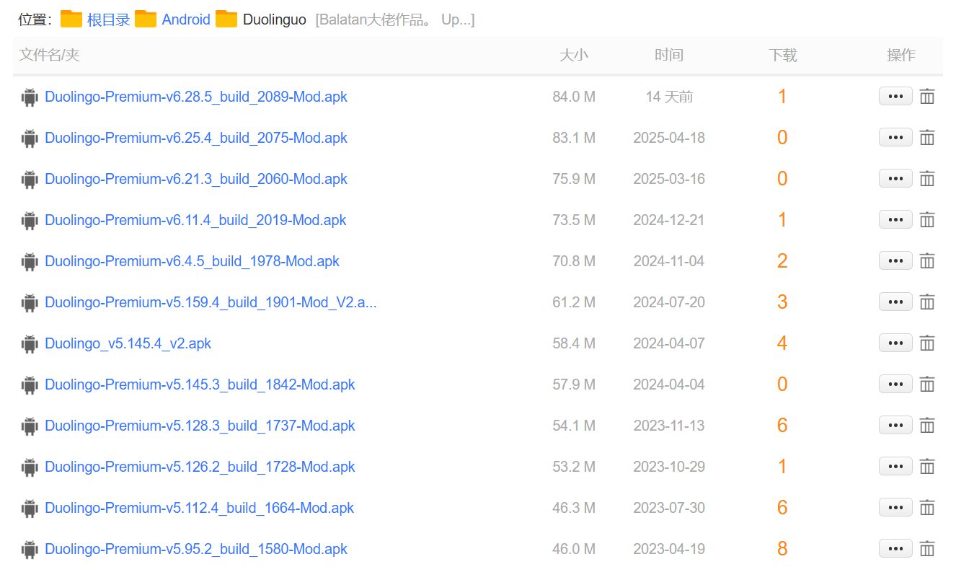The image size is (969, 567).
Task: Click the Duolinguo folder icon in breadcrumb
Action: click(x=226, y=19)
